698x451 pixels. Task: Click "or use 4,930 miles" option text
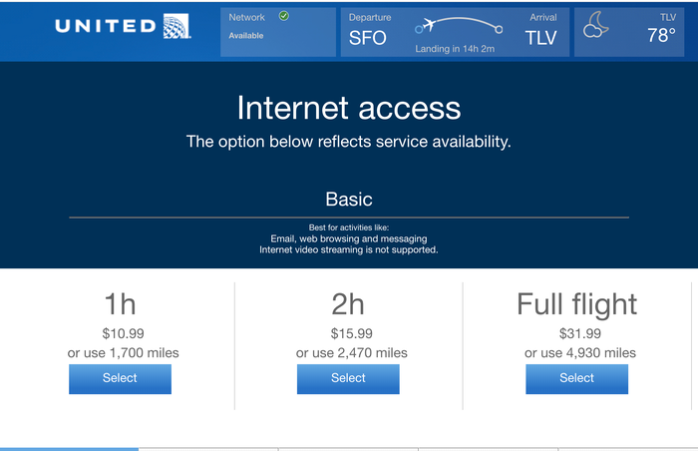(x=580, y=352)
